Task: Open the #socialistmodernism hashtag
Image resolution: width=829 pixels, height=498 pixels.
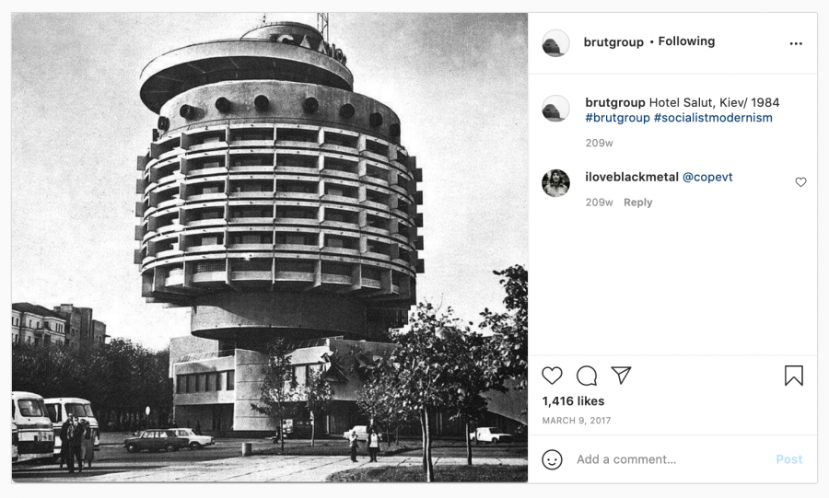Action: point(713,118)
